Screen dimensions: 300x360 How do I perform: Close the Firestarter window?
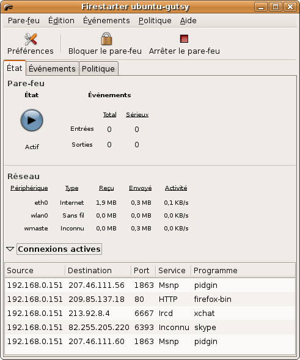pyautogui.click(x=290, y=7)
